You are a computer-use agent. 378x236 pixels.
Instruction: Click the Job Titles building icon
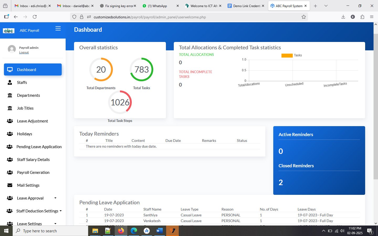(10, 108)
